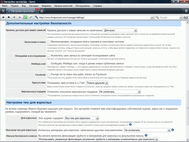Open the closed tabs trash icon

coord(186,11)
